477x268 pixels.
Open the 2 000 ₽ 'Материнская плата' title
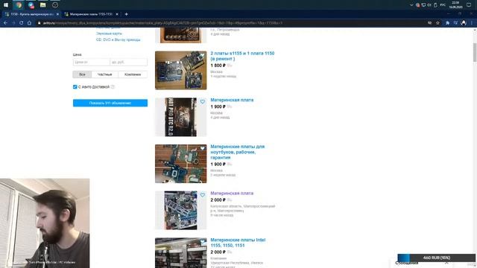pyautogui.click(x=232, y=194)
